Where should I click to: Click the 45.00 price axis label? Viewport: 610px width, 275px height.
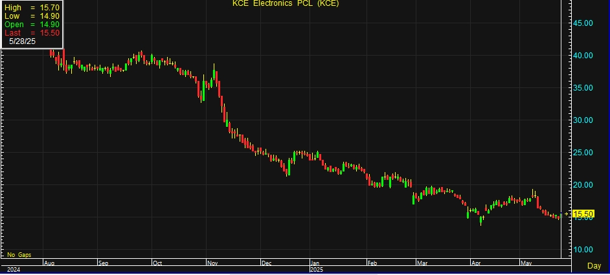(x=583, y=23)
